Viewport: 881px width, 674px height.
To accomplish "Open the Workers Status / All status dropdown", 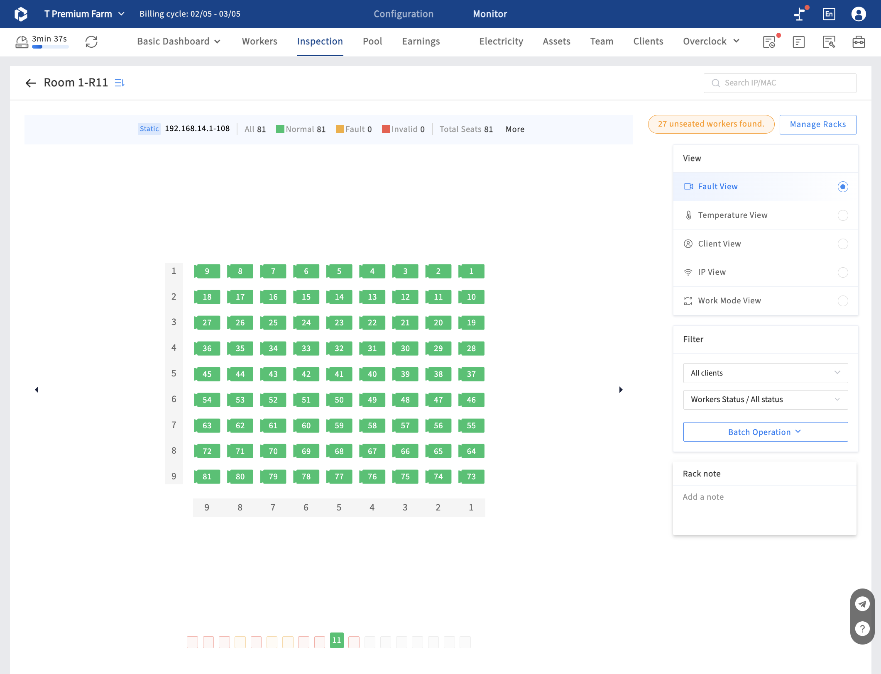I will click(766, 400).
